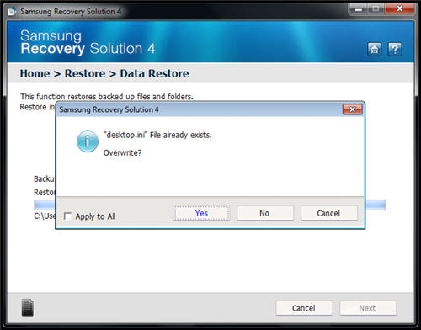Click the overwrite dialog title bar text

[109, 109]
